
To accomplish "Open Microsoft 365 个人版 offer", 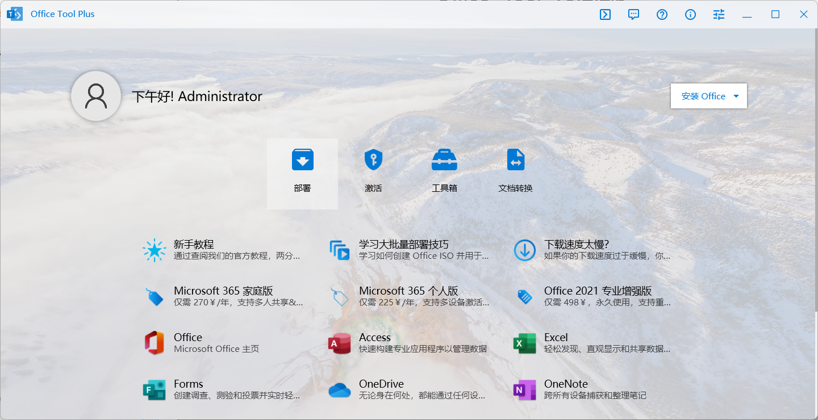I will pos(409,296).
